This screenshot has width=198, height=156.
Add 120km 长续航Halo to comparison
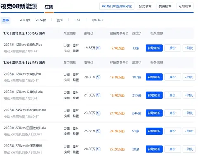coord(189,95)
